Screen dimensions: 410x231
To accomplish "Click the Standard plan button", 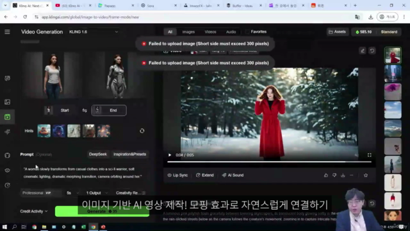I will (x=389, y=31).
